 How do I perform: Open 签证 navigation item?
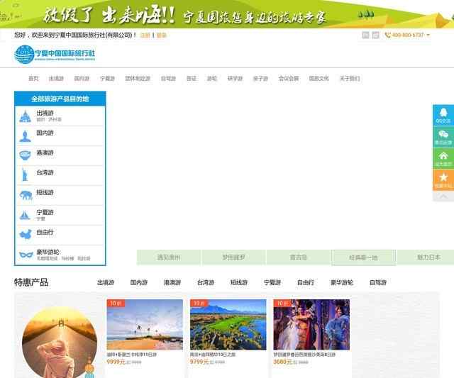point(192,79)
